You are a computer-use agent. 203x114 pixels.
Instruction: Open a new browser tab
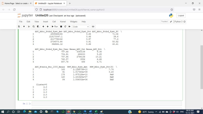[x=70, y=3]
